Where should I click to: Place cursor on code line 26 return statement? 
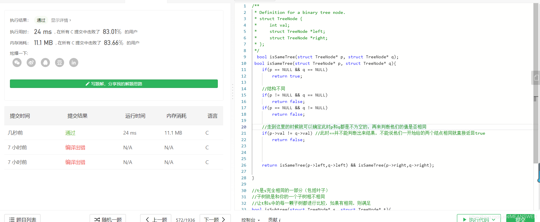pyautogui.click(x=348, y=165)
